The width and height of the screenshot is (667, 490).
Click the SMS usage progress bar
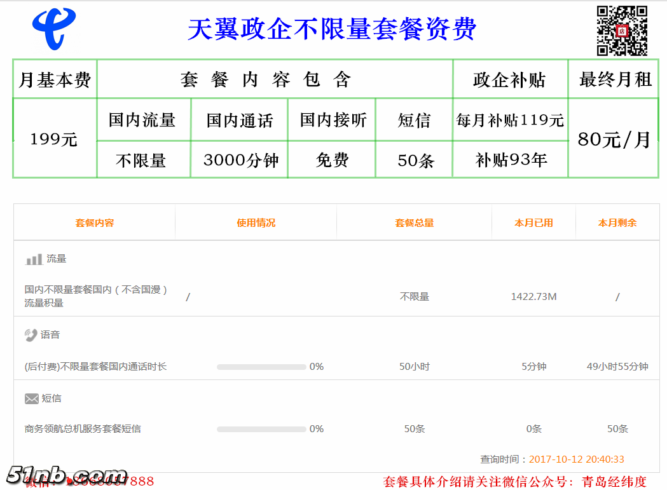tap(261, 429)
